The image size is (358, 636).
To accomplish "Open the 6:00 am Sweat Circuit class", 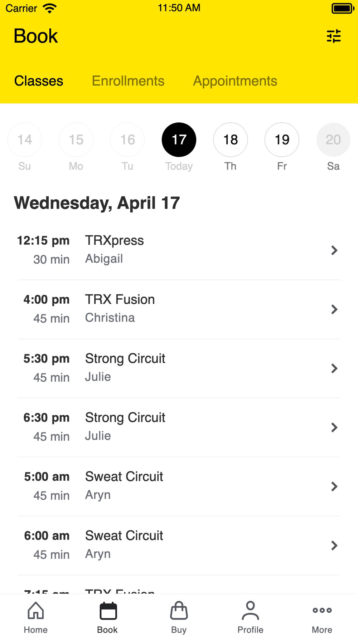I will click(x=179, y=545).
